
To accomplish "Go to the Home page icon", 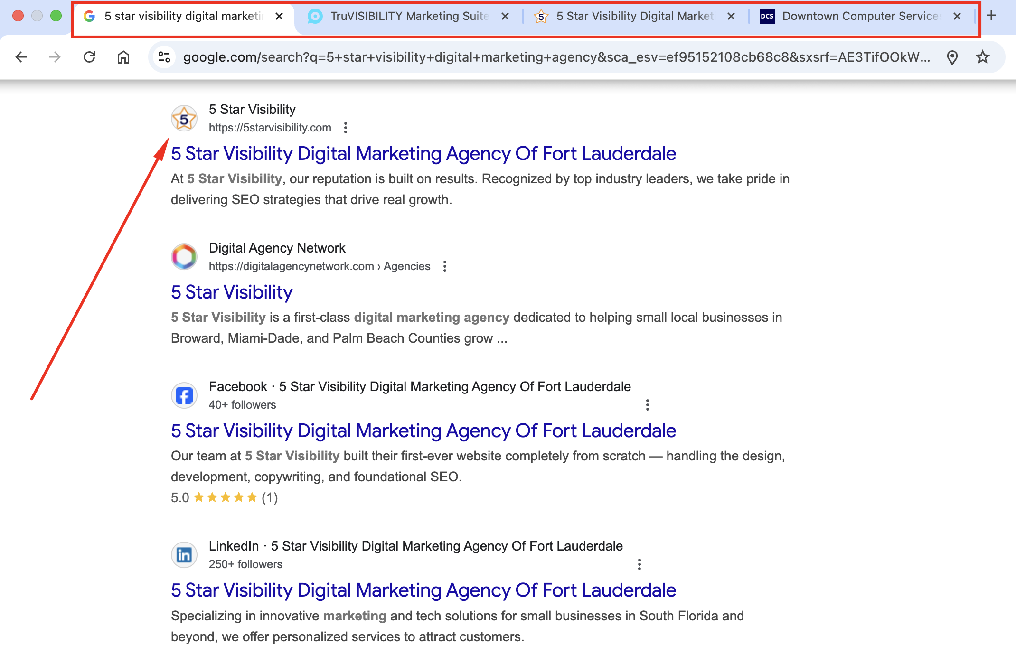I will 123,57.
